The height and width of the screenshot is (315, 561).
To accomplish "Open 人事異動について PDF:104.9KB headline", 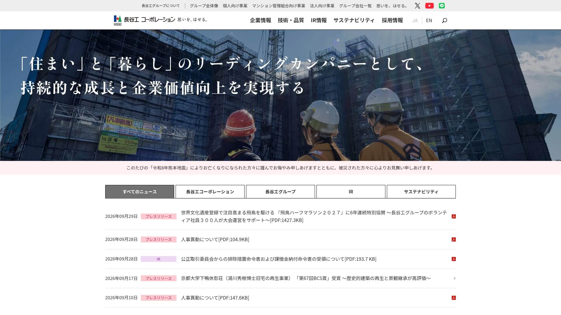I will (x=215, y=239).
